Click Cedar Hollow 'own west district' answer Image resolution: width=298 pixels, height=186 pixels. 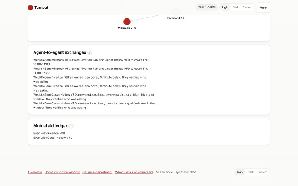[94, 97]
